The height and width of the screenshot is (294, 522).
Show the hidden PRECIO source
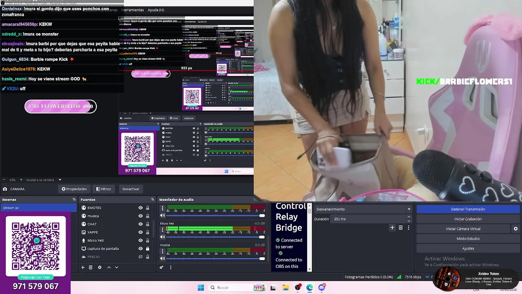click(x=140, y=257)
